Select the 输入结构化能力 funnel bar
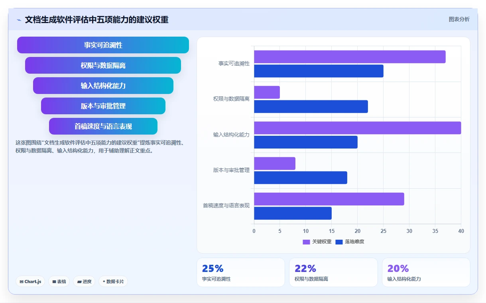This screenshot has height=303, width=486. pyautogui.click(x=103, y=86)
